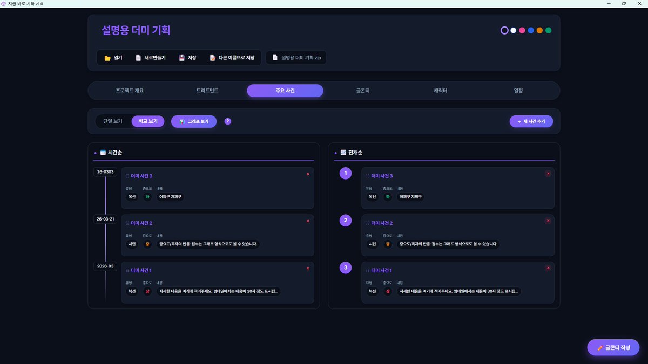Click the 자세한 내용을 여기에 content chip in 전개순
Image resolution: width=648 pixels, height=364 pixels.
coord(458,291)
